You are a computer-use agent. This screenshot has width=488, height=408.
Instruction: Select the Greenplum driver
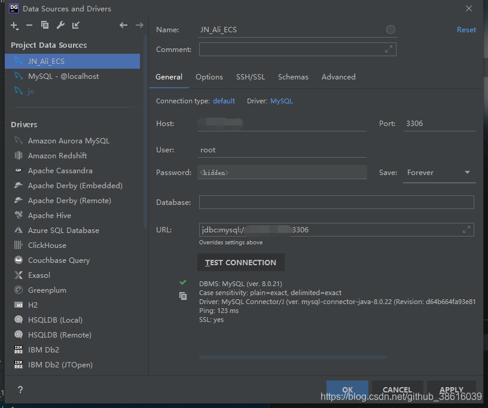47,290
